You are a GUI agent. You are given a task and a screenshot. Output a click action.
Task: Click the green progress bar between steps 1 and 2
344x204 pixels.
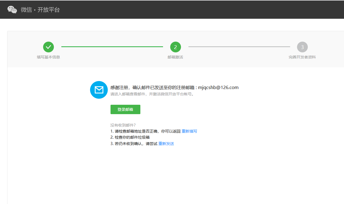[x=112, y=47]
